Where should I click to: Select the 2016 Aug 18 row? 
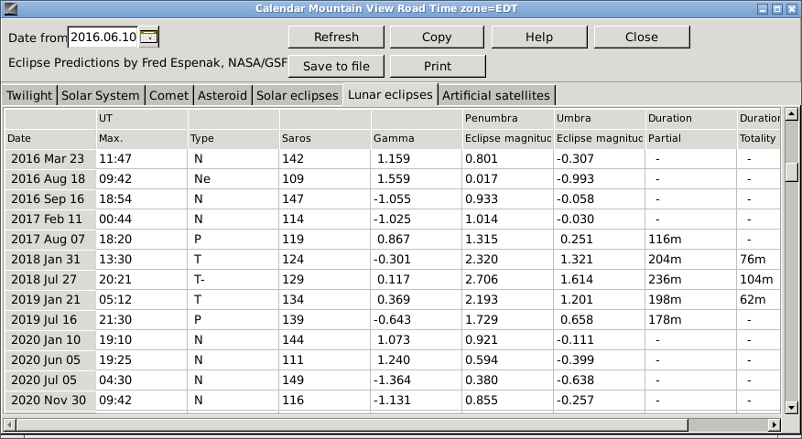pos(393,179)
